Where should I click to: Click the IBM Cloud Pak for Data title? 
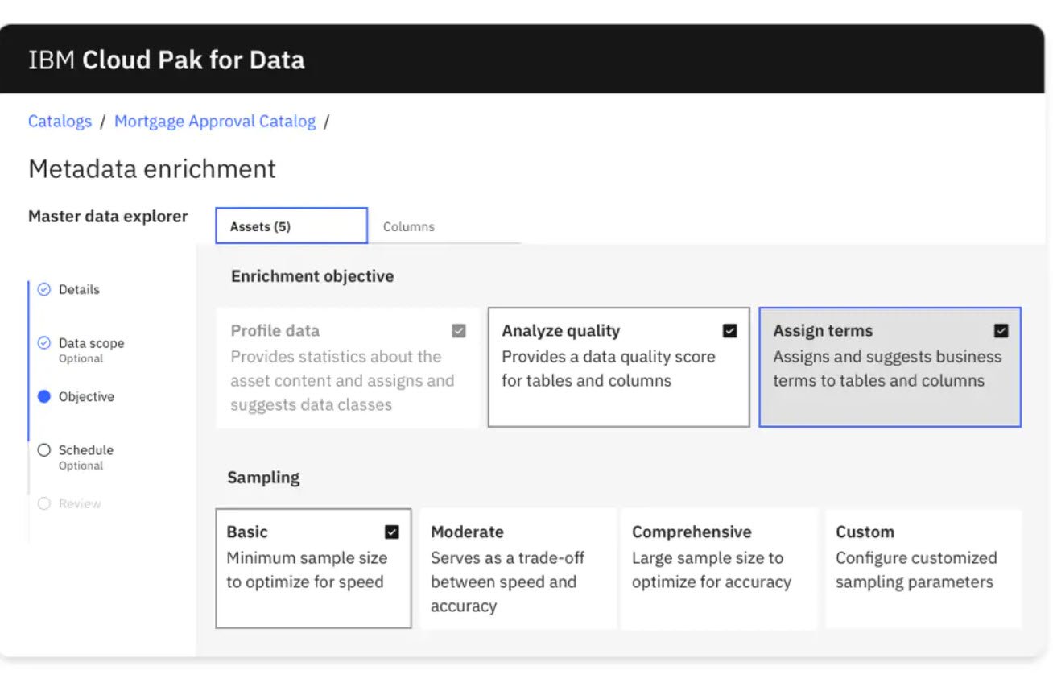pos(167,60)
